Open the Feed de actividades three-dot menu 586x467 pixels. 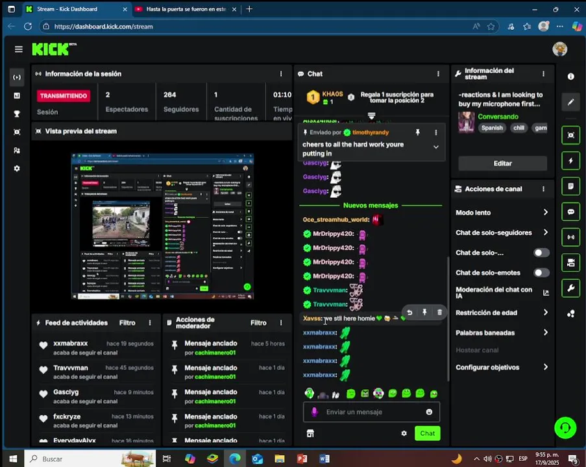(150, 323)
